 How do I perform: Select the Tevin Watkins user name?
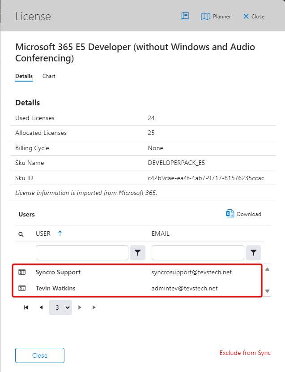coord(55,288)
